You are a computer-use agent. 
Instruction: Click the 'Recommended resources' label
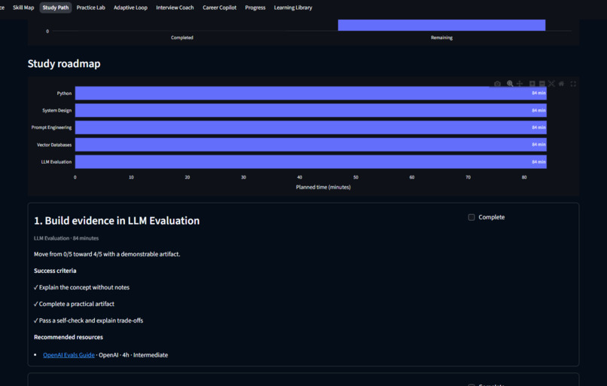(x=69, y=337)
